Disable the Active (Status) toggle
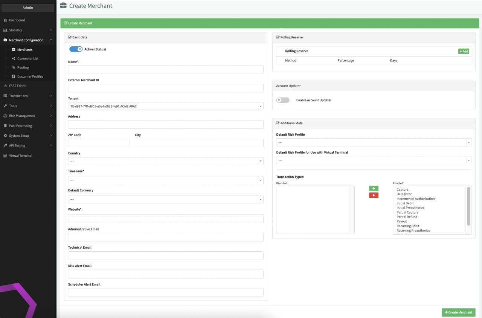The height and width of the screenshot is (318, 482). coord(75,49)
